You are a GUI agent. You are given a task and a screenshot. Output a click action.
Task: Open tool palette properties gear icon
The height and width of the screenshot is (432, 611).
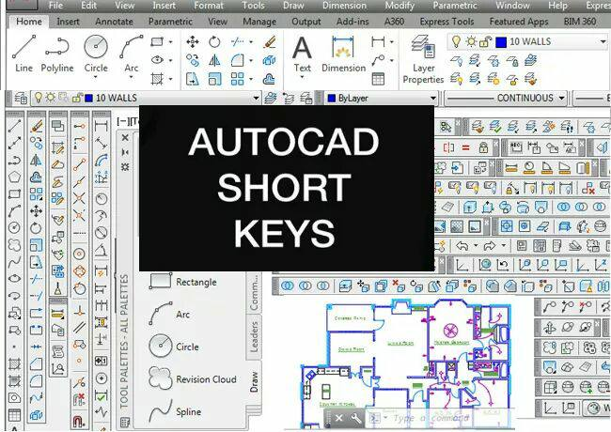pyautogui.click(x=125, y=167)
